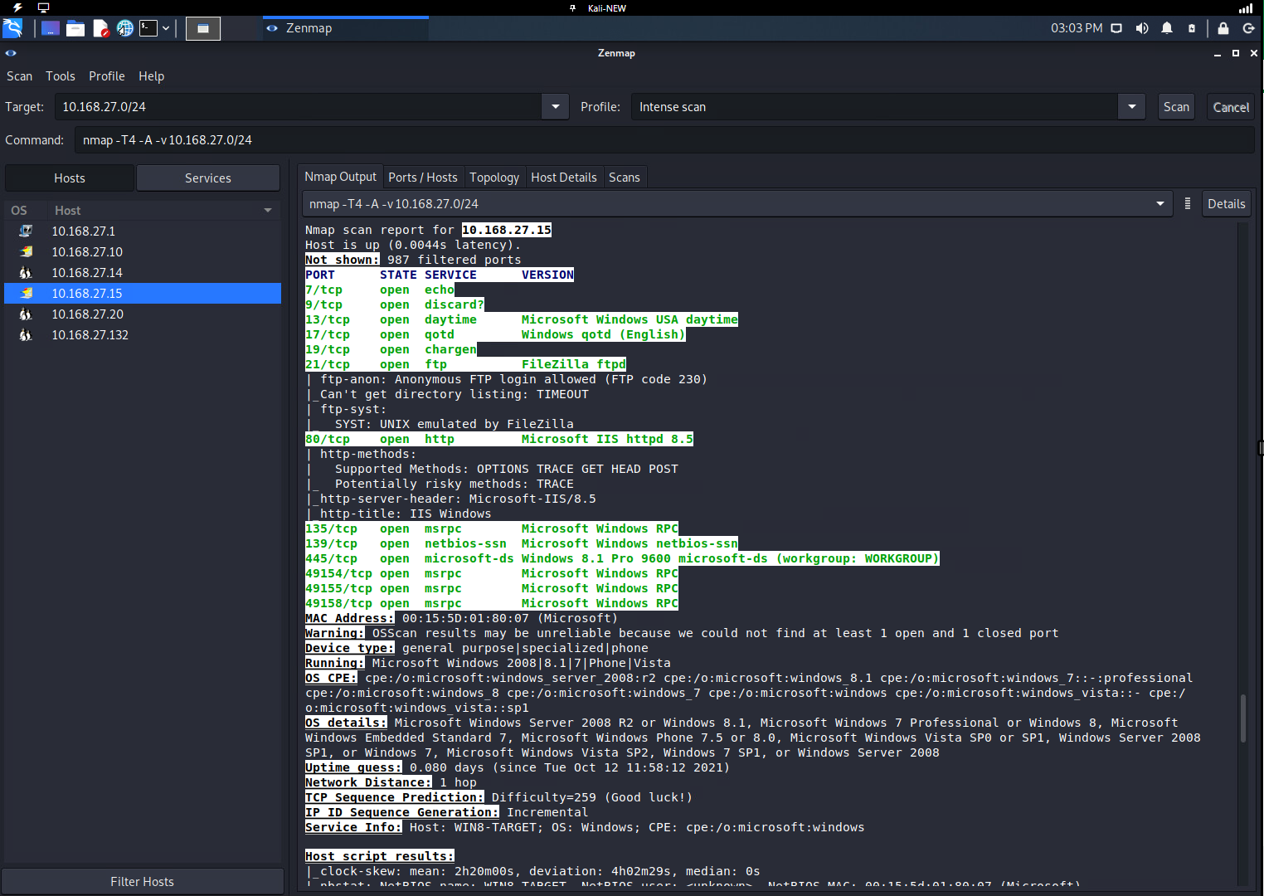The height and width of the screenshot is (896, 1264).
Task: Switch to the Topology tab
Action: [x=494, y=178]
